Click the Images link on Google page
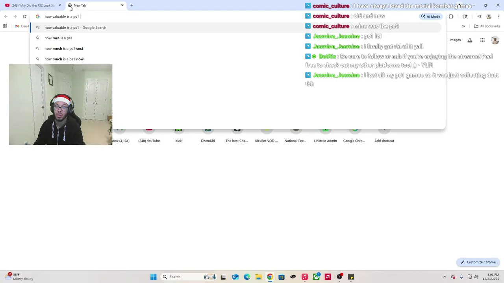This screenshot has height=283, width=504. pyautogui.click(x=455, y=40)
